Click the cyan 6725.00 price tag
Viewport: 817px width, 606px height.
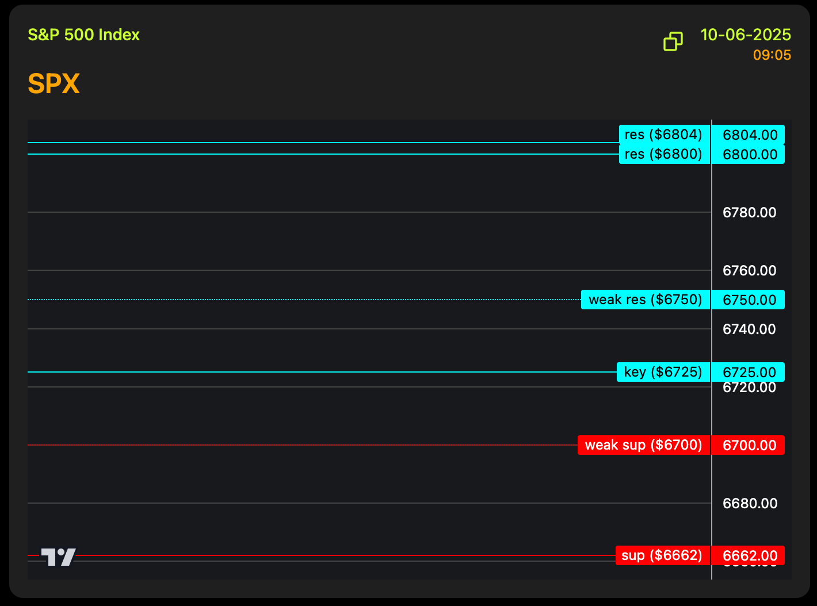click(749, 372)
